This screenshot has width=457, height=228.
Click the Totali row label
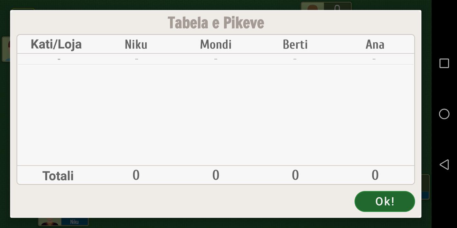tap(58, 176)
